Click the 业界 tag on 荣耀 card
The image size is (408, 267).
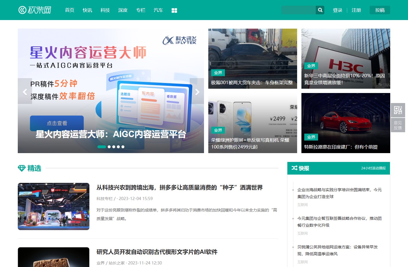click(218, 130)
